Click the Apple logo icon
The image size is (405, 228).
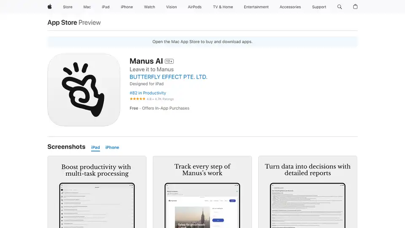click(50, 7)
